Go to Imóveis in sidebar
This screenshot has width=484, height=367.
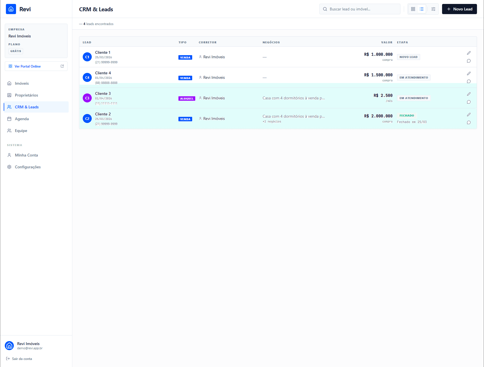(x=22, y=83)
